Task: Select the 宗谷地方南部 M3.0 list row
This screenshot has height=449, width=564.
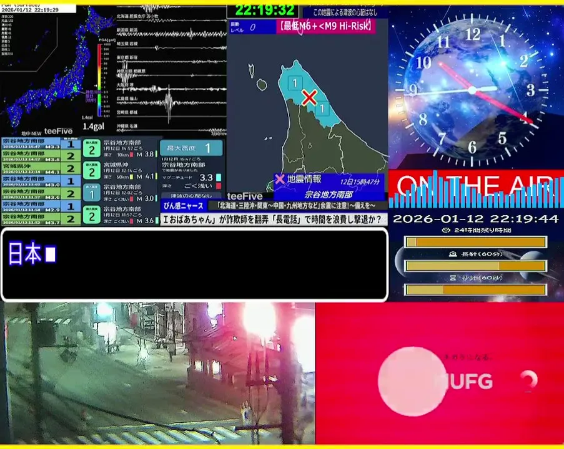Action: (41, 181)
